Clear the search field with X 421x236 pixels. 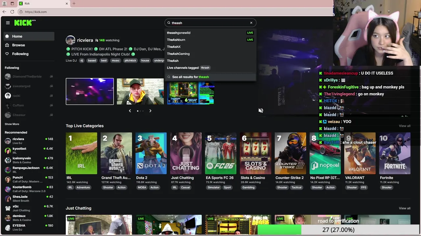[251, 23]
